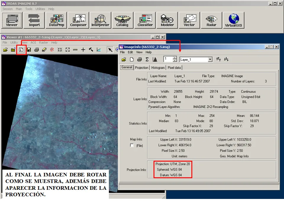This screenshot has height=201, width=284.
Task: Increase the layer number spinner
Action: pyautogui.click(x=175, y=58)
